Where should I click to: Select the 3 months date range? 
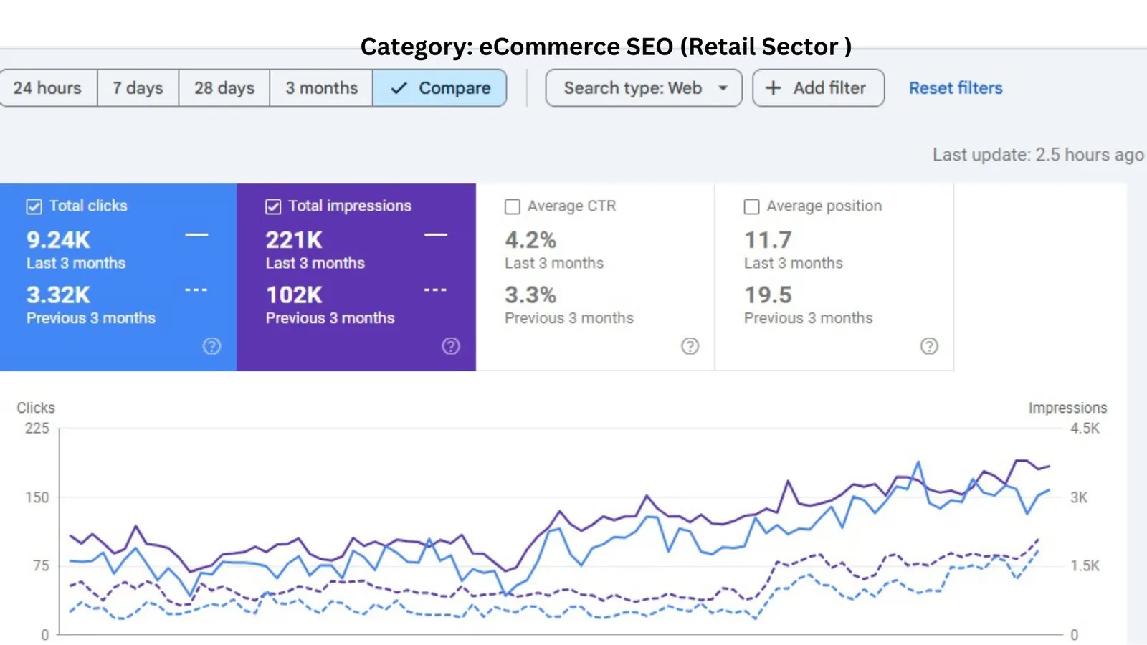point(321,88)
